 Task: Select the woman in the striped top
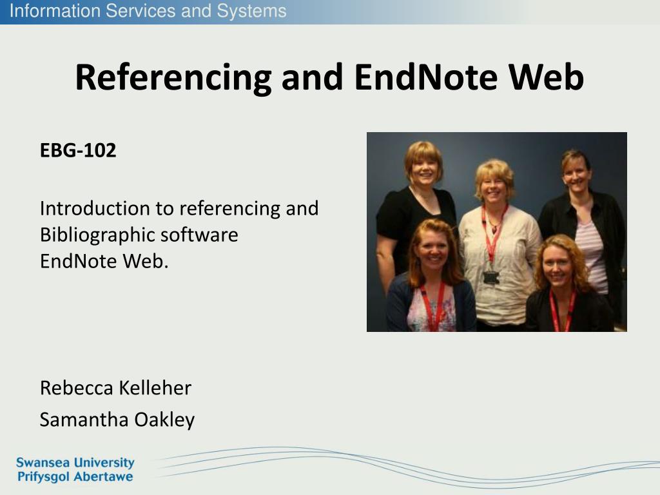tap(583, 228)
